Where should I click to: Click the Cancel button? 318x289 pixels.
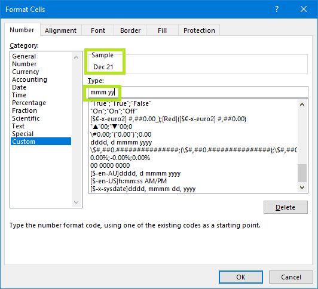click(x=291, y=277)
